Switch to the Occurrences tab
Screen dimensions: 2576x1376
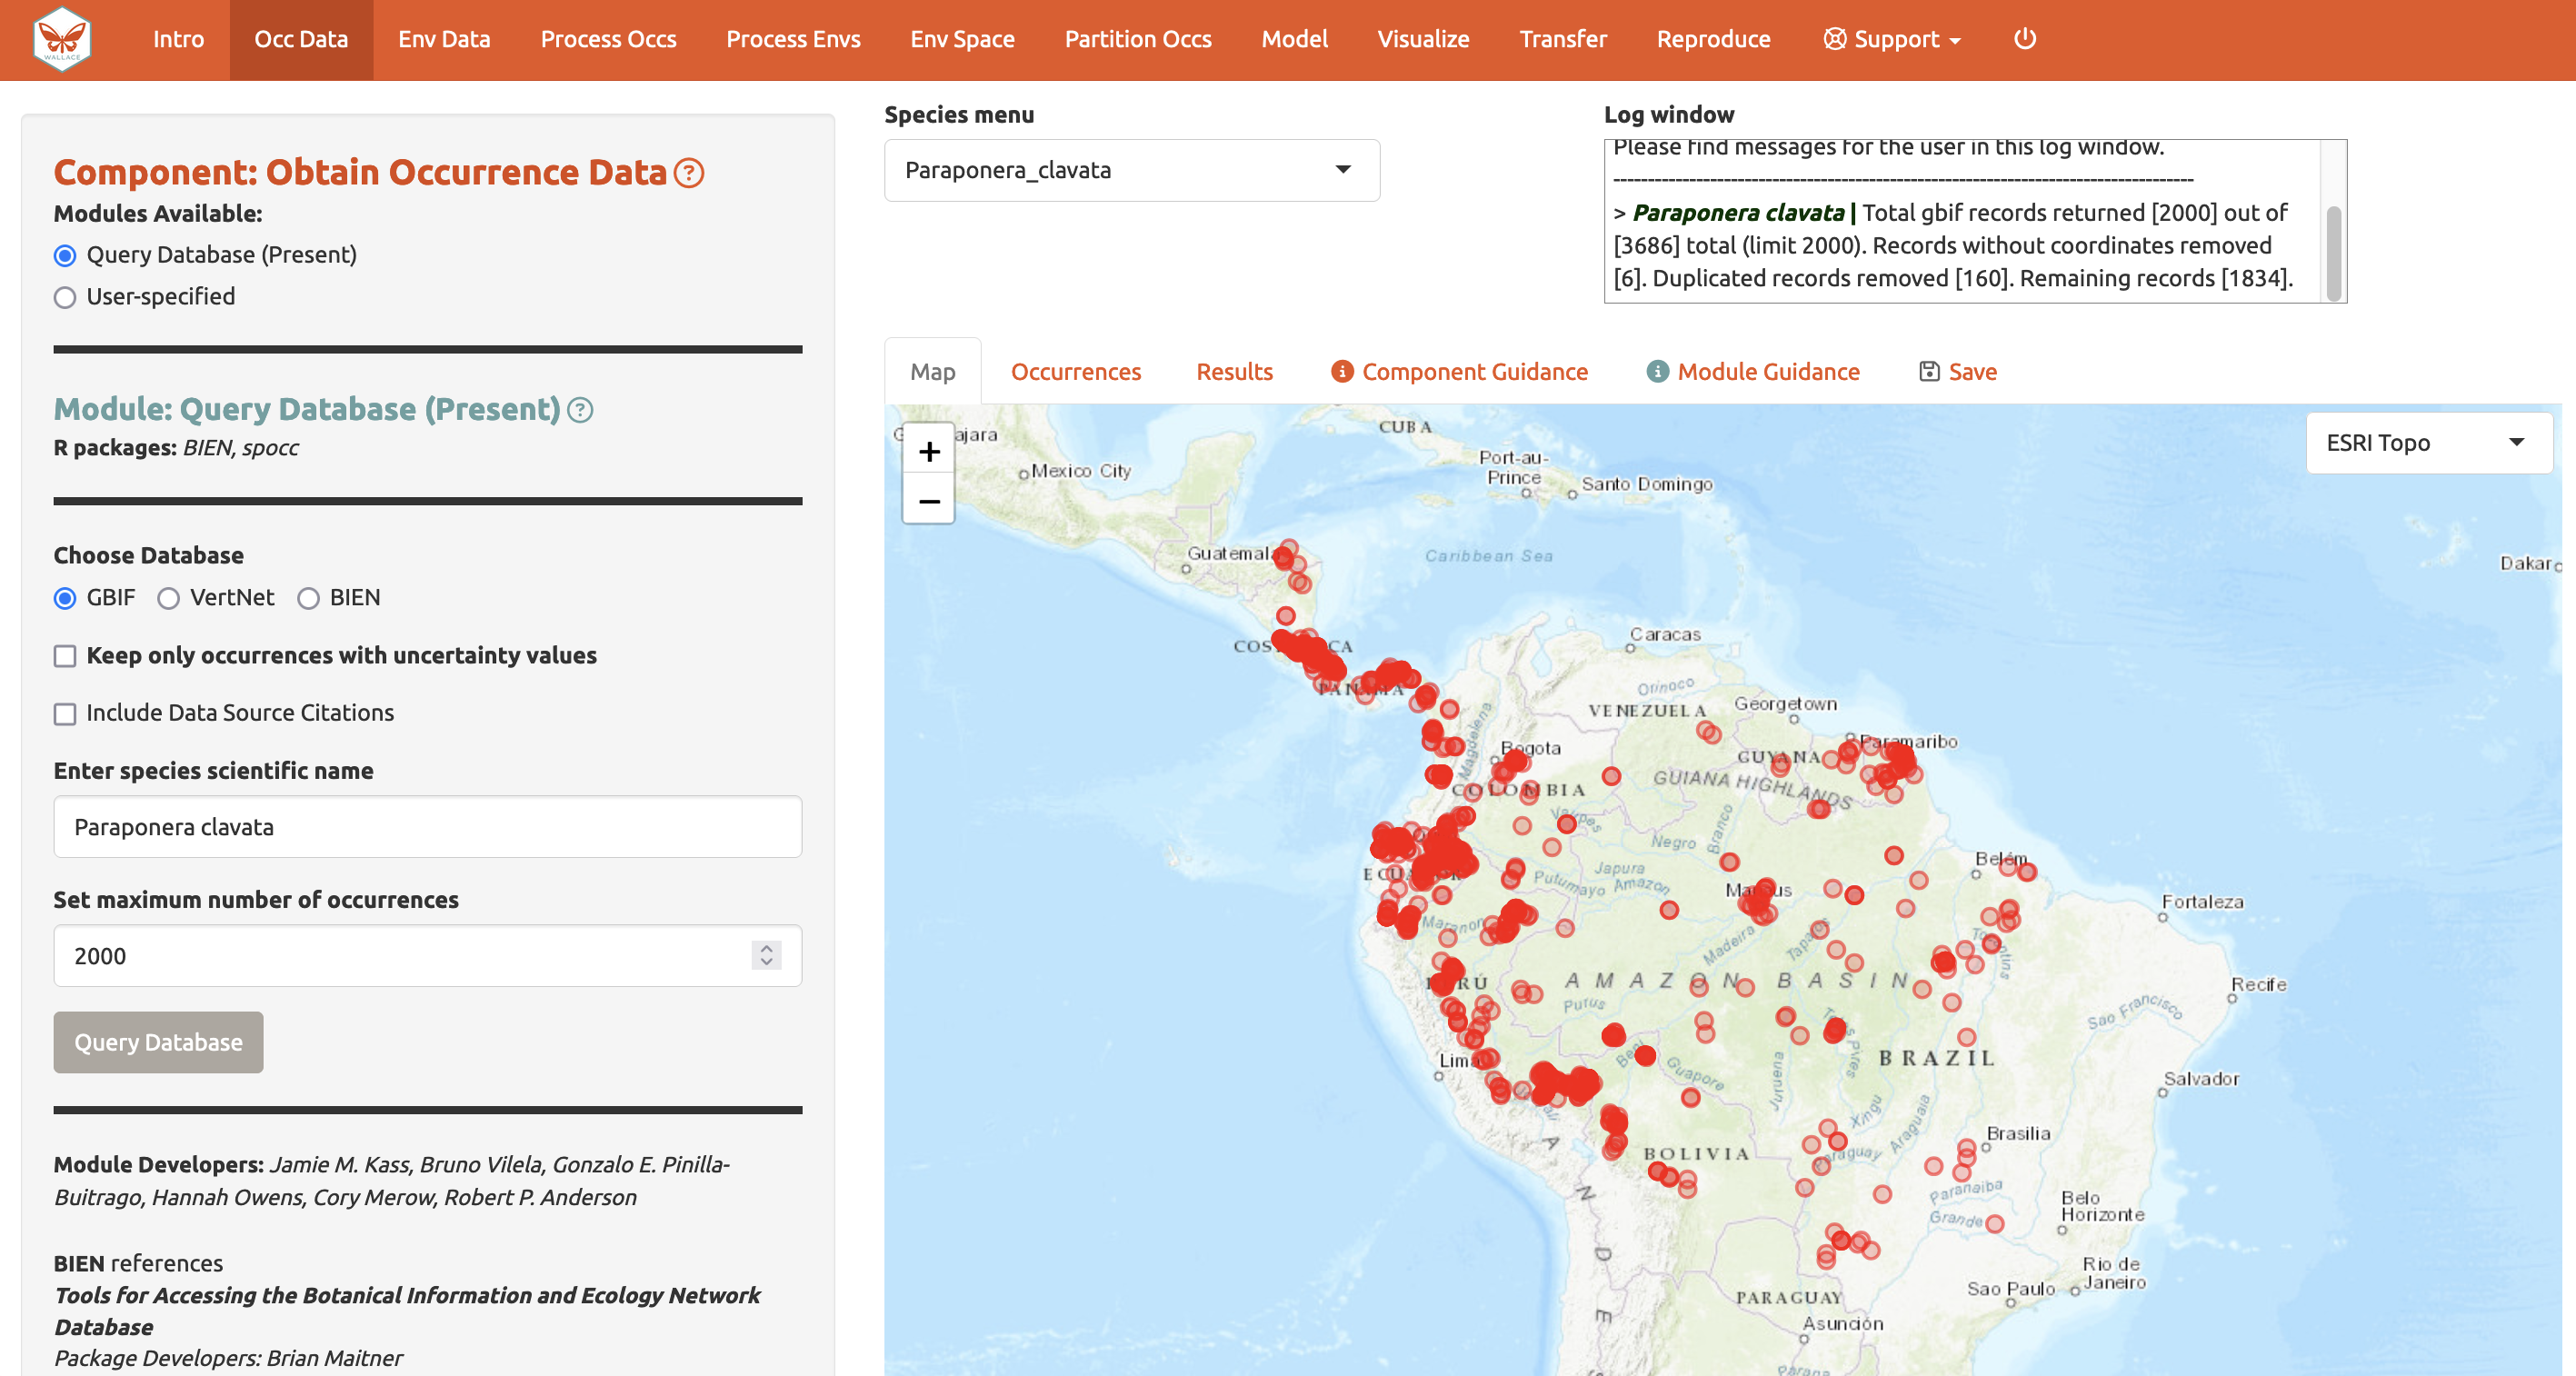(1075, 371)
